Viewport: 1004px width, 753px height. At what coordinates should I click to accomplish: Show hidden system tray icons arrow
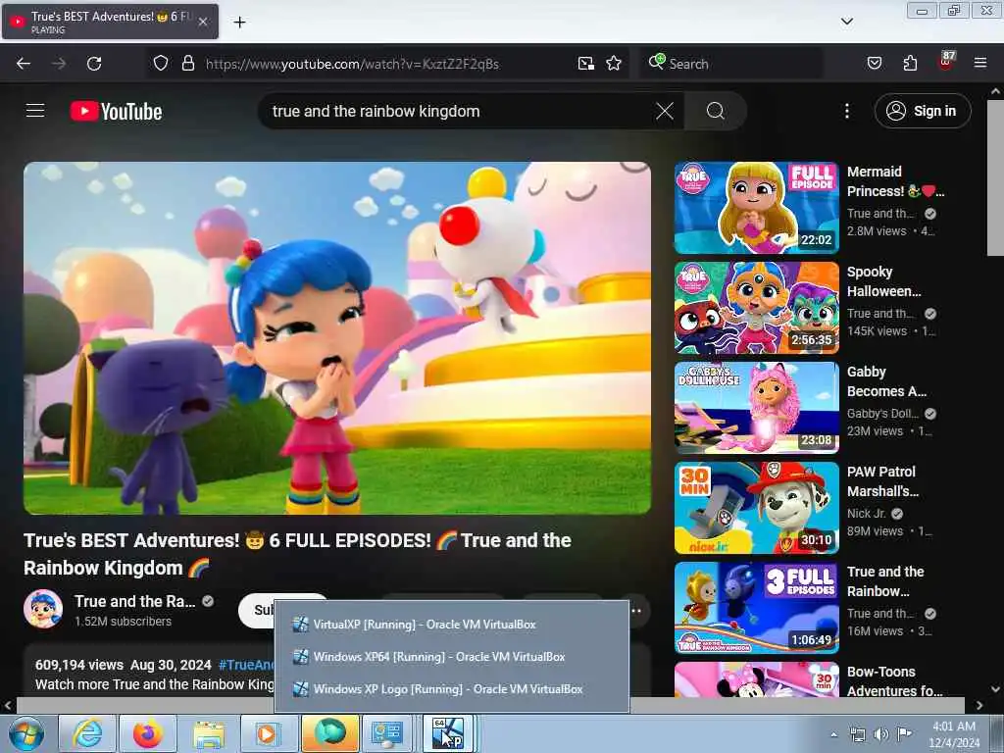(833, 734)
